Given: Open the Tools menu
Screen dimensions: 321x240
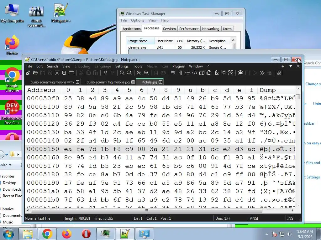Looking at the screenshot, I should 137,66.
